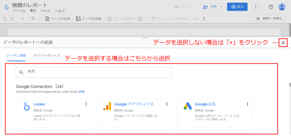Image resolution: width=291 pixels, height=136 pixels.
Task: Open the zoom magnifier tool
Action: click(33, 19)
